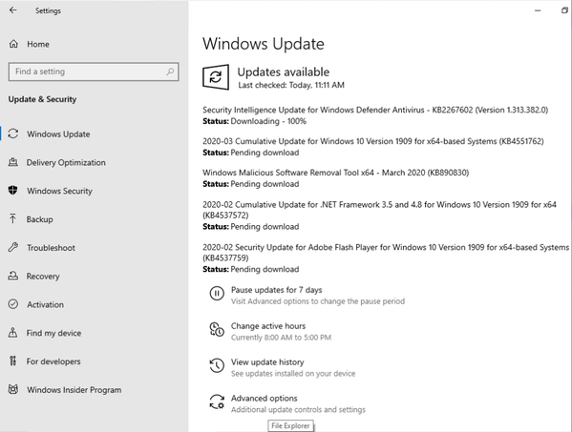Click Visit Advanced options pause period text

click(x=318, y=301)
